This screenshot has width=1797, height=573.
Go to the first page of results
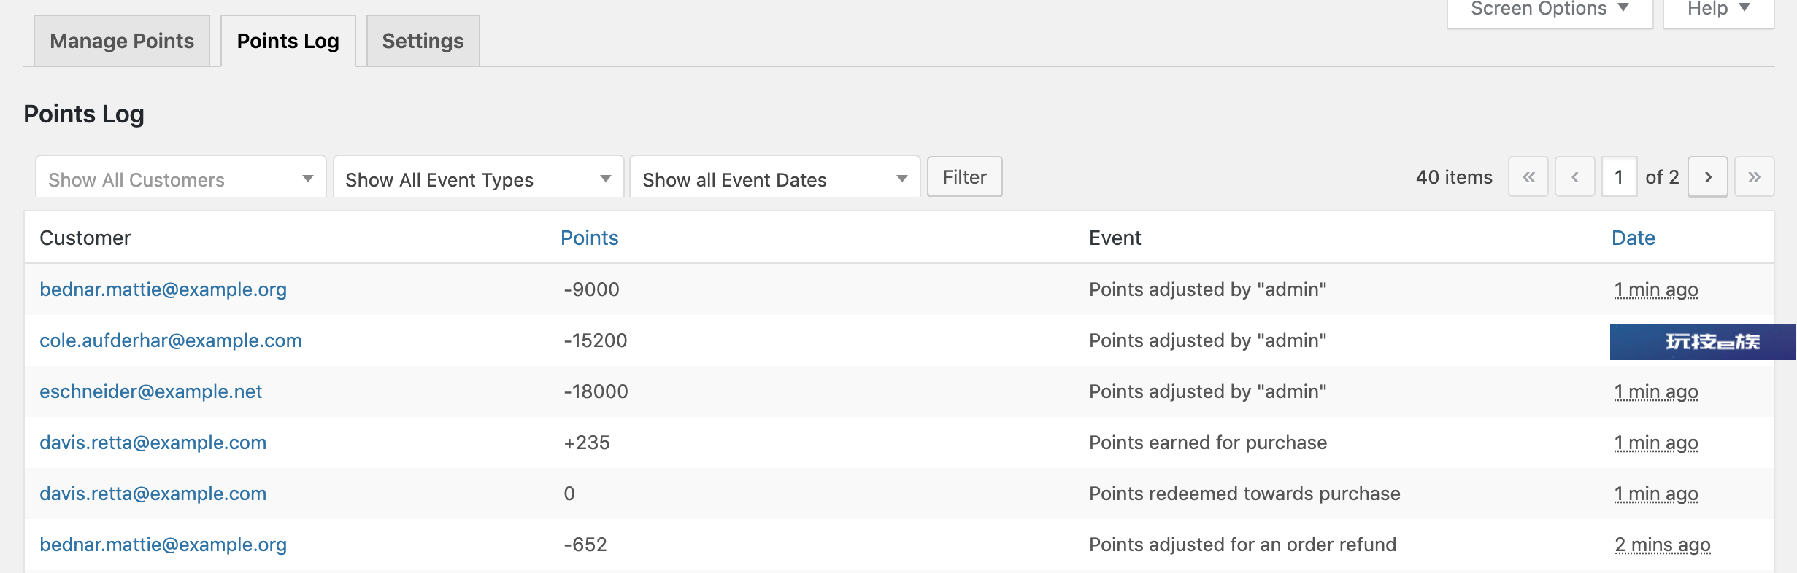coord(1528,177)
